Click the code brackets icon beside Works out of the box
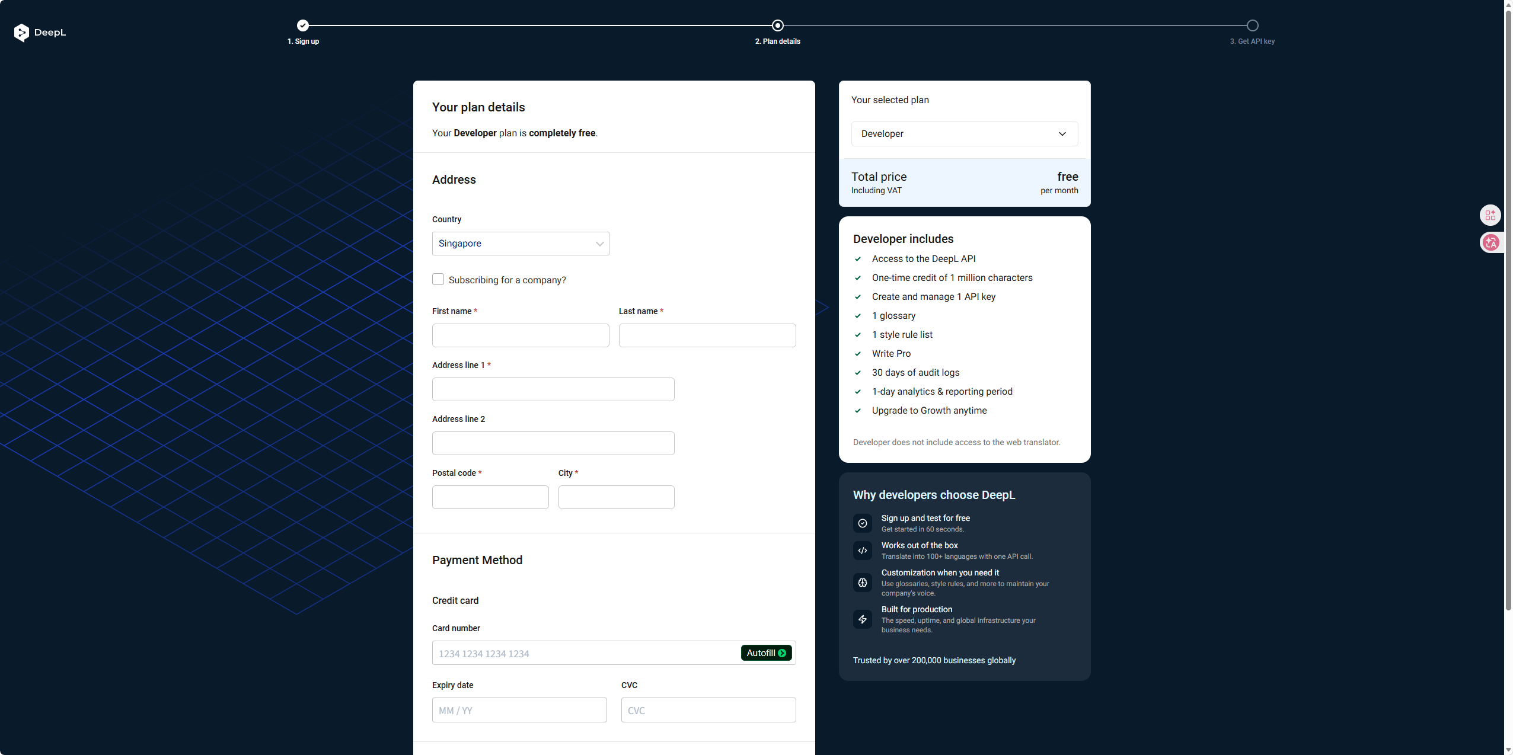Image resolution: width=1513 pixels, height=755 pixels. pyautogui.click(x=863, y=551)
